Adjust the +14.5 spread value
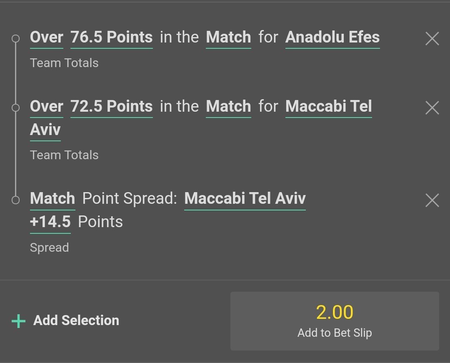This screenshot has height=363, width=450. tap(50, 222)
